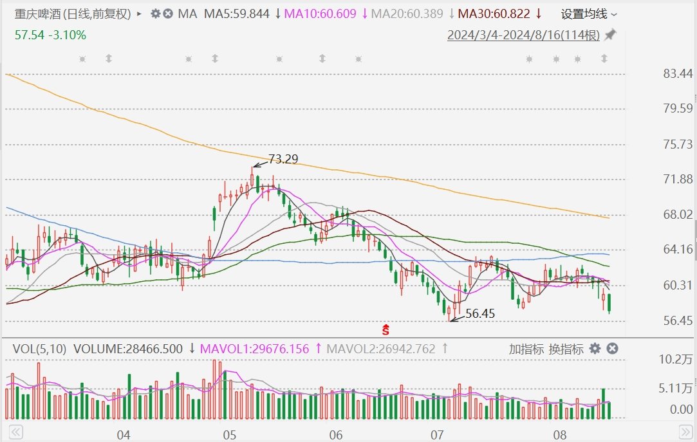
Task: Click the third star event marker from left
Action: pos(279,59)
